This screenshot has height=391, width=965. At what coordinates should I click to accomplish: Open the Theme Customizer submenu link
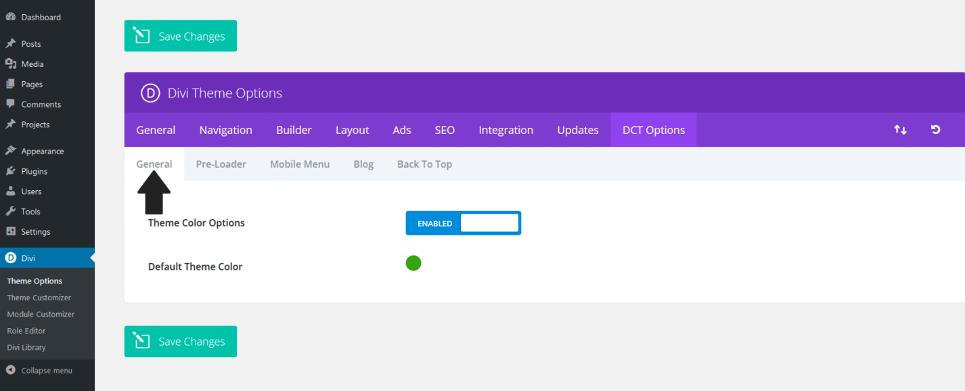[39, 298]
